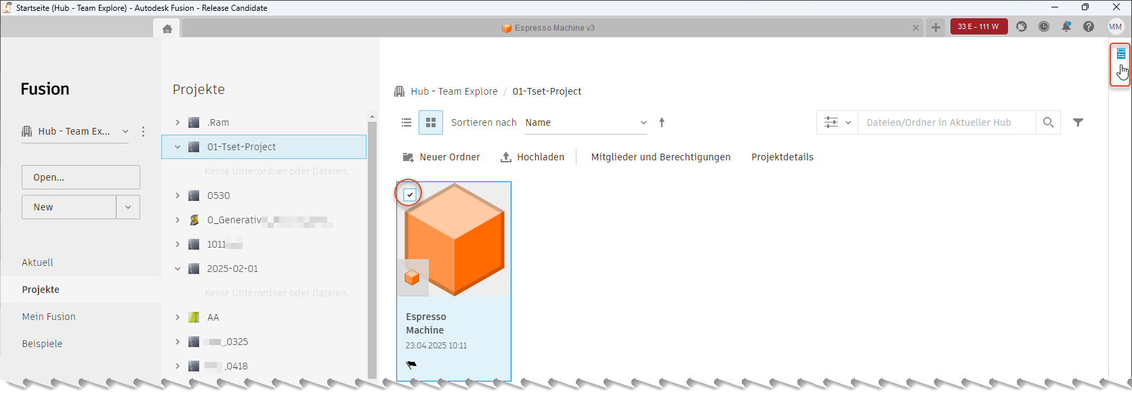Open the extensions plug icon
Image resolution: width=1132 pixels, height=410 pixels.
(1022, 26)
